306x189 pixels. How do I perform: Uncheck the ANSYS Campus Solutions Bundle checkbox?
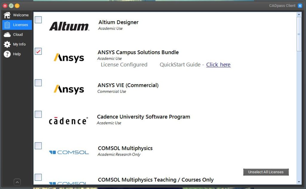coord(38,51)
